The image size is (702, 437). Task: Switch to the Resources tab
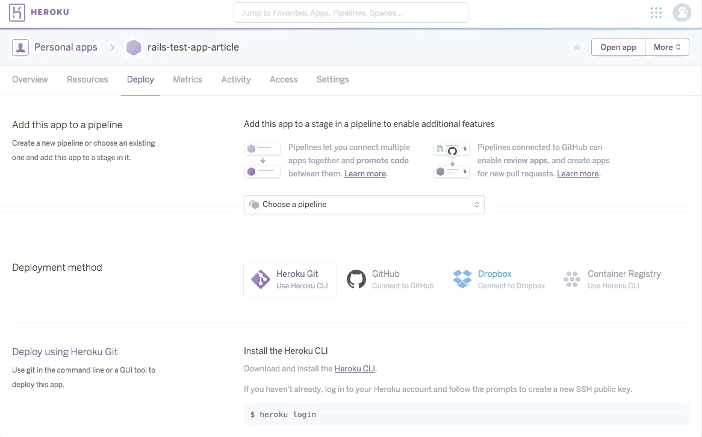pos(87,79)
